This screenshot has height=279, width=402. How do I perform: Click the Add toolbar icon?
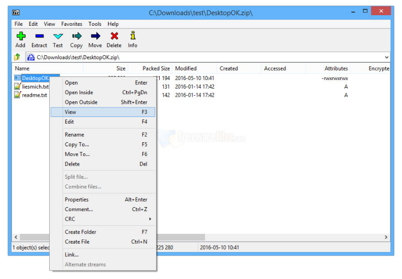pyautogui.click(x=21, y=36)
